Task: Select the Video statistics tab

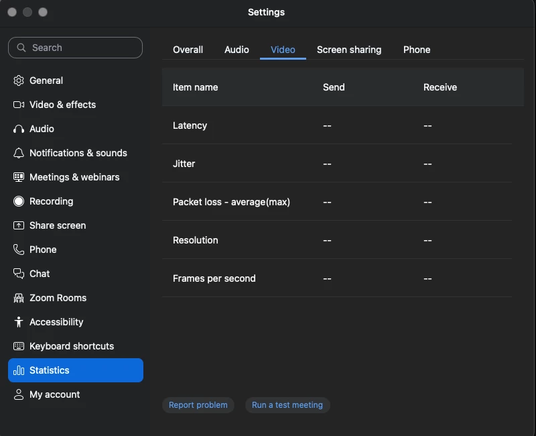Action: (283, 50)
